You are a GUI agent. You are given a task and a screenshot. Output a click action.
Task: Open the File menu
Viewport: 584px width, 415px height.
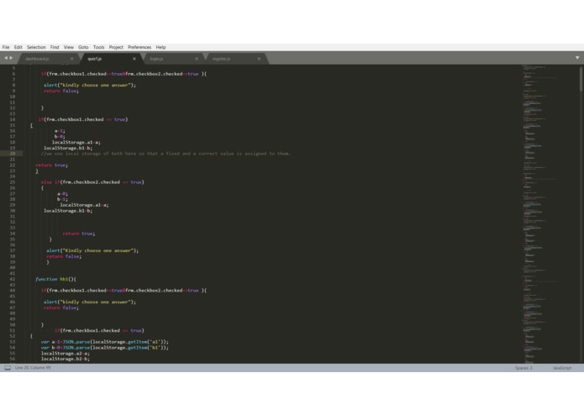[x=6, y=47]
